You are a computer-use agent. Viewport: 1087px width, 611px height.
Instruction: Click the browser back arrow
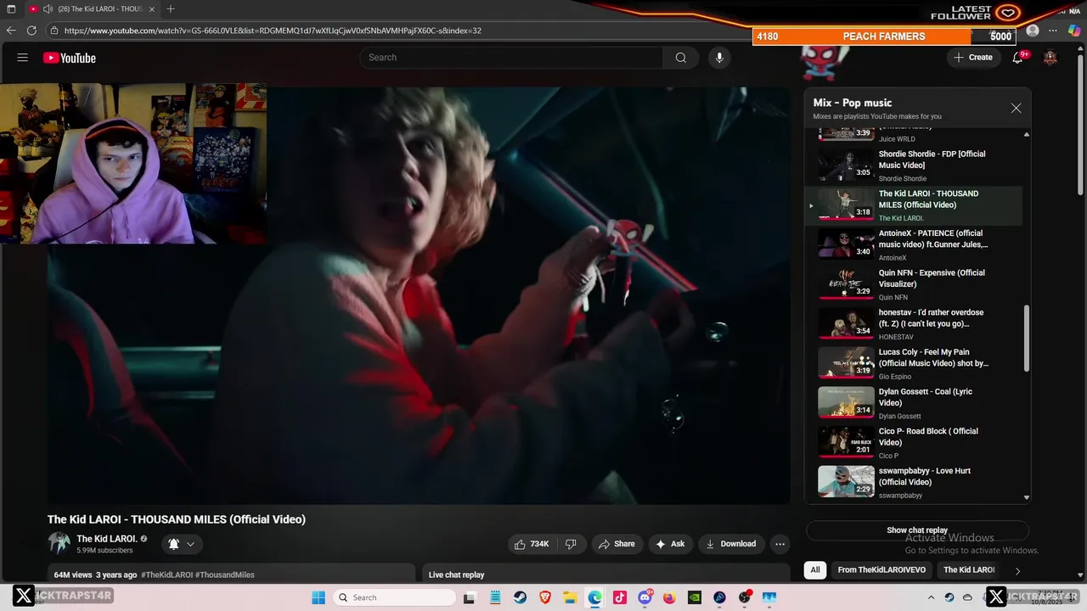point(11,31)
